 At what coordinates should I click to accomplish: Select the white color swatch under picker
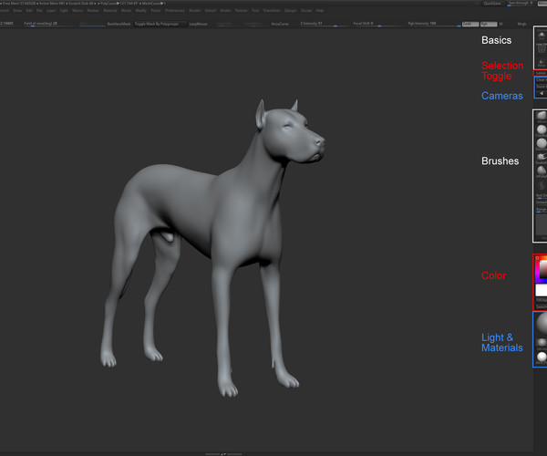pyautogui.click(x=542, y=290)
